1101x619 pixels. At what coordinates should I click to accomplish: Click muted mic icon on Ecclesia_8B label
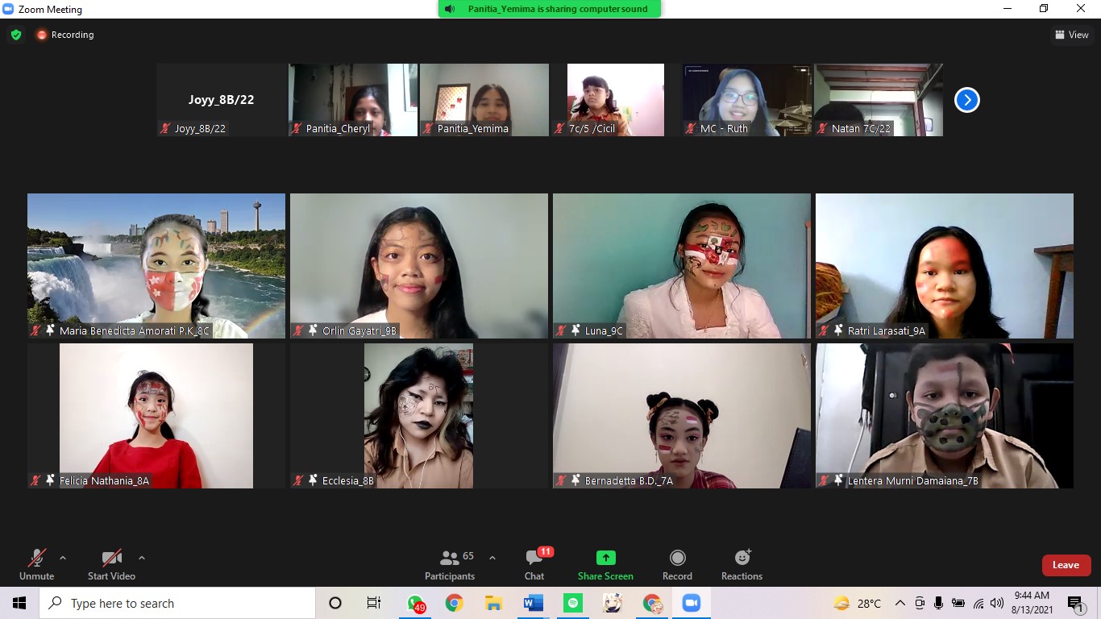pyautogui.click(x=298, y=480)
